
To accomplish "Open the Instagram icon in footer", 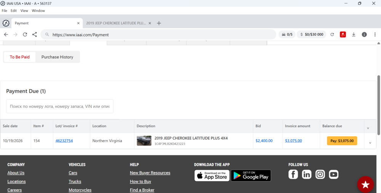I will pyautogui.click(x=320, y=174).
